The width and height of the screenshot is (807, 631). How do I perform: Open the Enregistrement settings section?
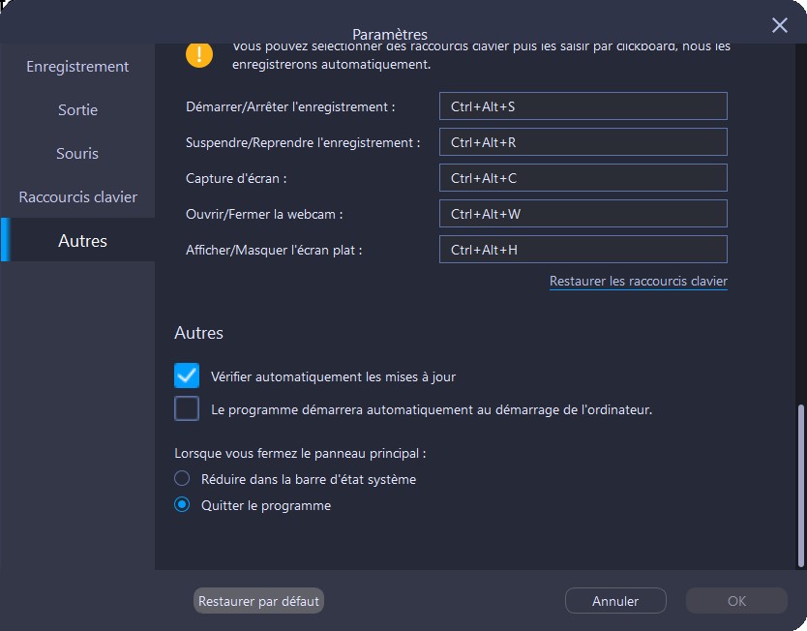click(77, 67)
